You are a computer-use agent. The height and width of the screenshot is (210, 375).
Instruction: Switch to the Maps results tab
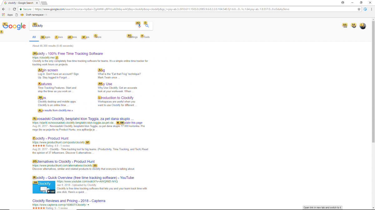coord(85,37)
